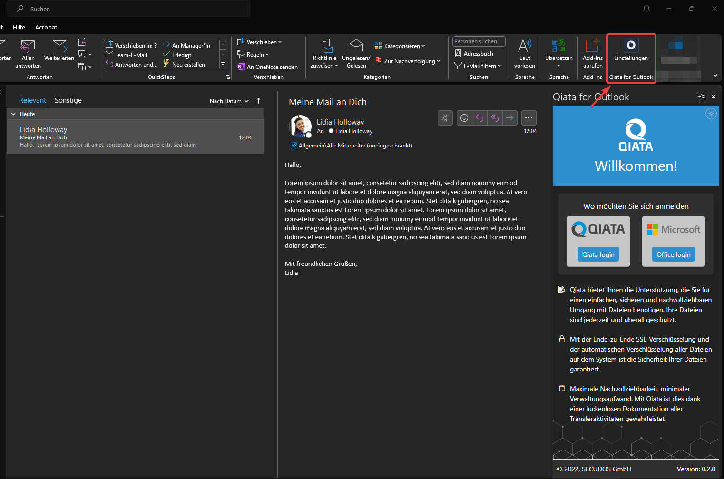Click the Qiata login button
The width and height of the screenshot is (724, 479).
(x=598, y=254)
